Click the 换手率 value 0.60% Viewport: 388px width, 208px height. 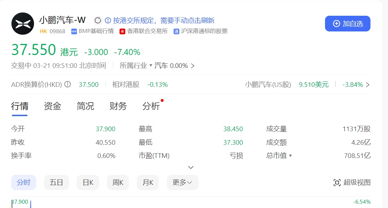106,155
